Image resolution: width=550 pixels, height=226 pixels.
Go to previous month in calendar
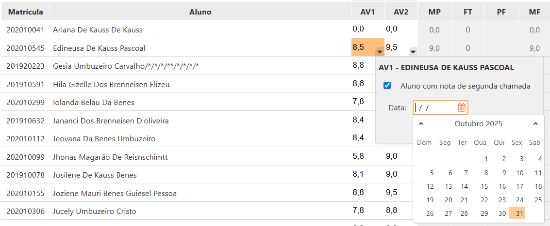(421, 124)
